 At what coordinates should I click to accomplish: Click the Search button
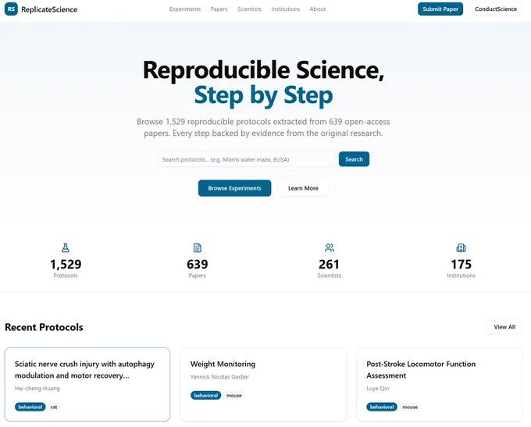point(354,159)
